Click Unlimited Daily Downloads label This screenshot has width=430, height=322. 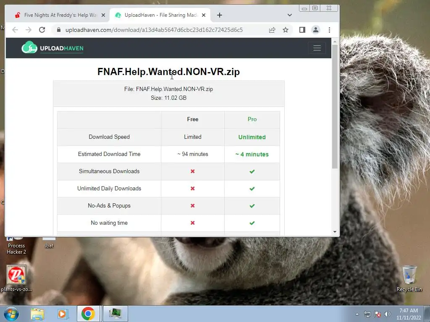click(x=109, y=188)
